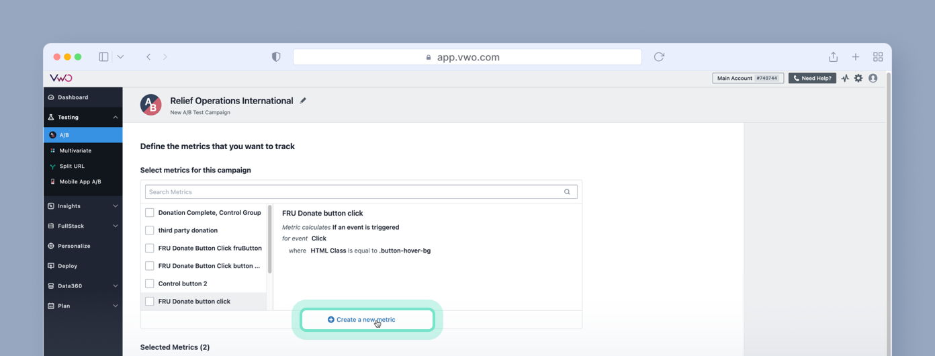
Task: Open the Main Account #740744 selector
Action: [748, 78]
